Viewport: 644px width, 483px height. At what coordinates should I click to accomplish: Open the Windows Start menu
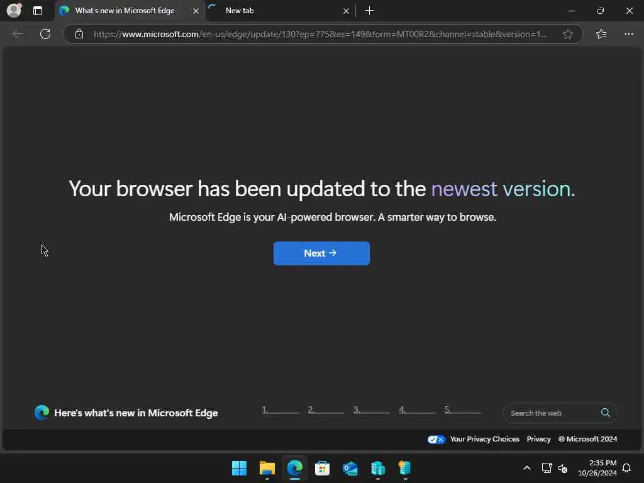pyautogui.click(x=239, y=468)
